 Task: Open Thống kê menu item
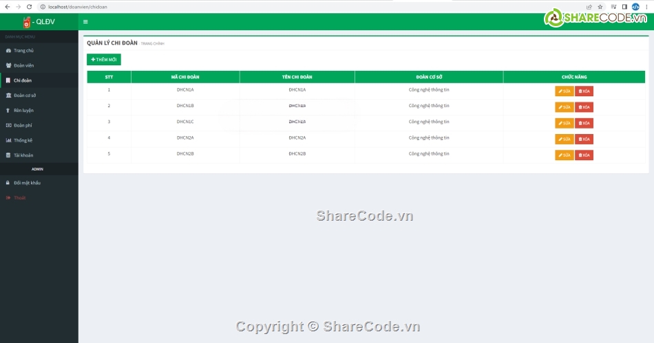point(39,140)
